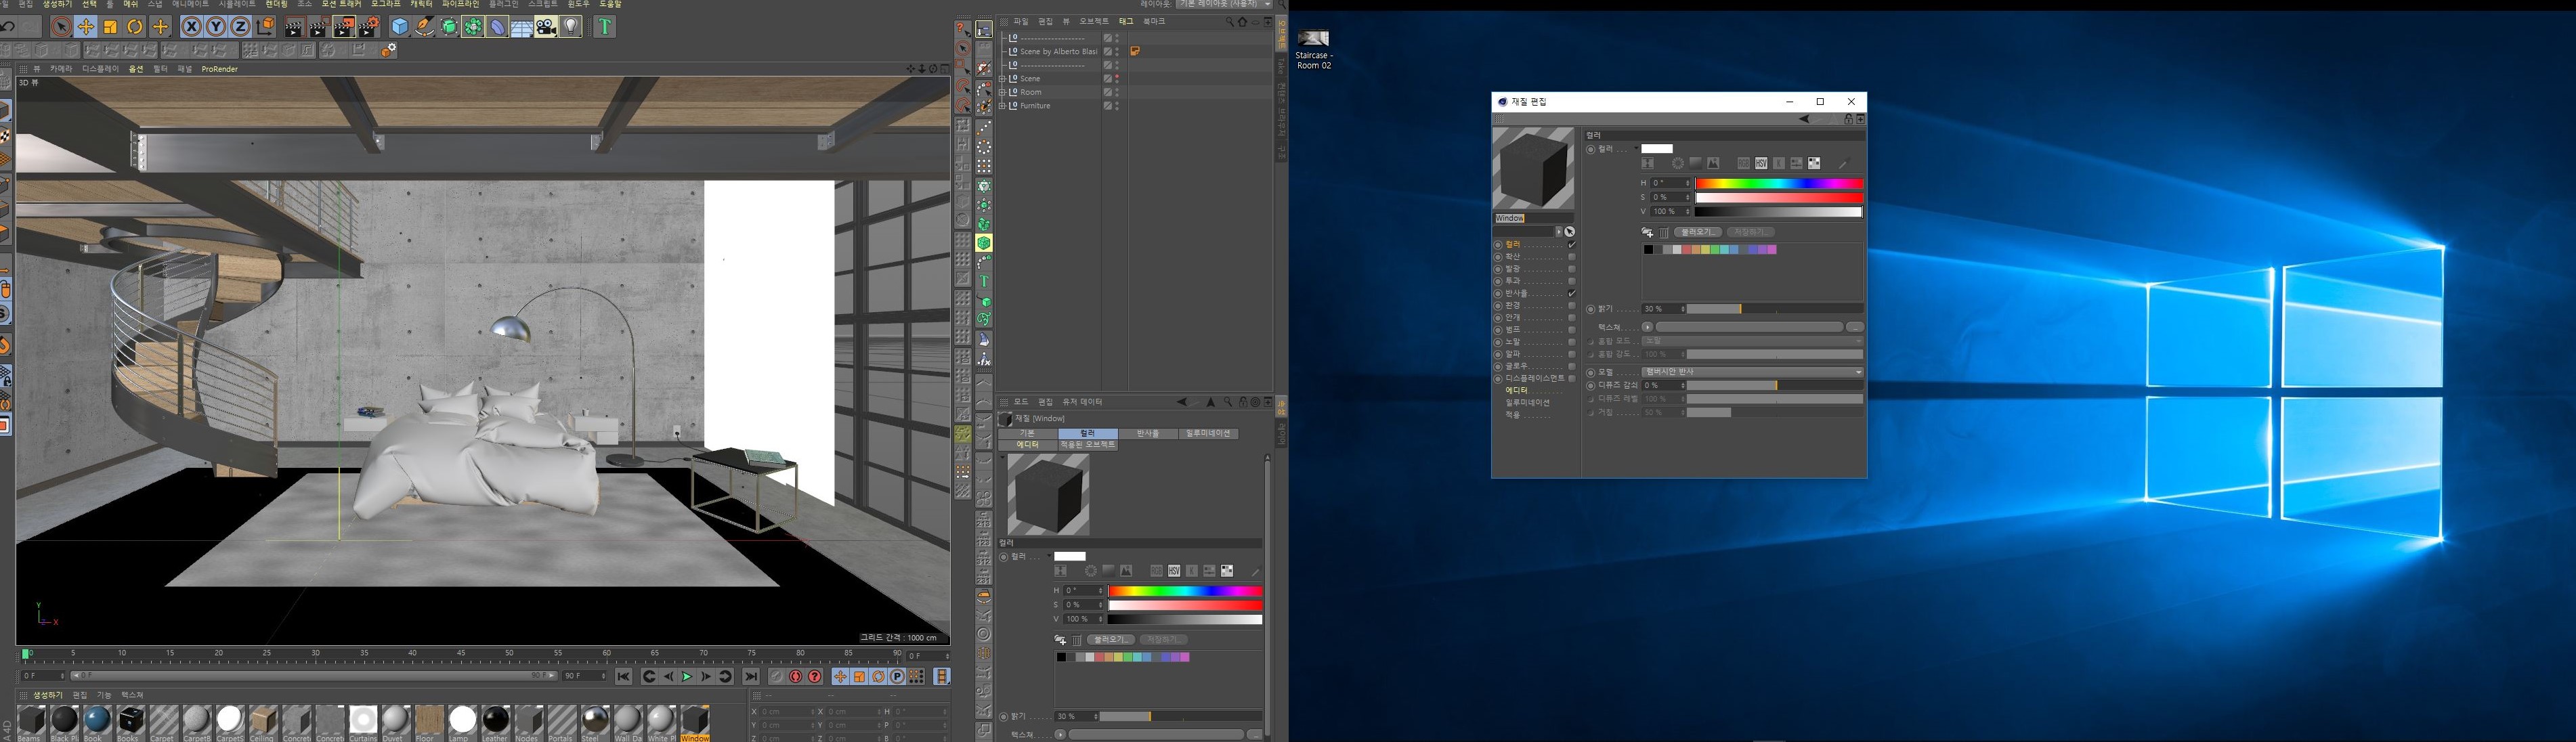
Task: Expand the Scene object tree node
Action: coord(1002,78)
